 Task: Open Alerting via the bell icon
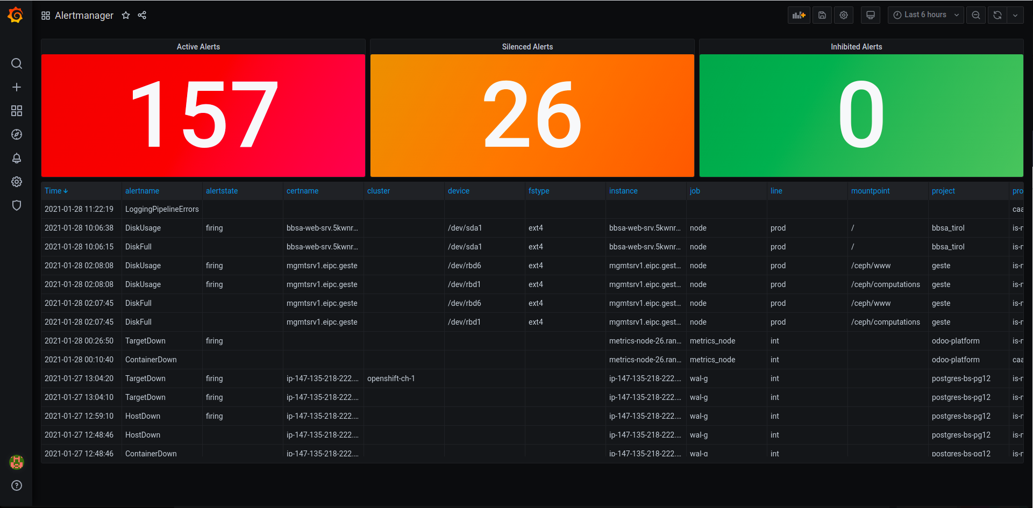[x=16, y=158]
